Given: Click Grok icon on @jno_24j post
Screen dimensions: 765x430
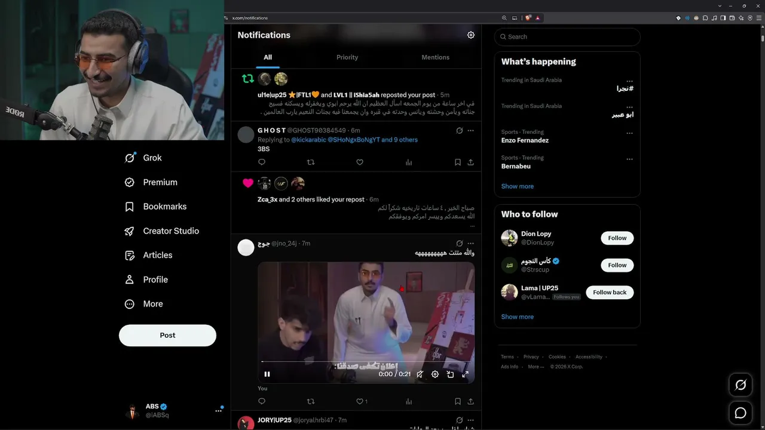Looking at the screenshot, I should click(459, 244).
